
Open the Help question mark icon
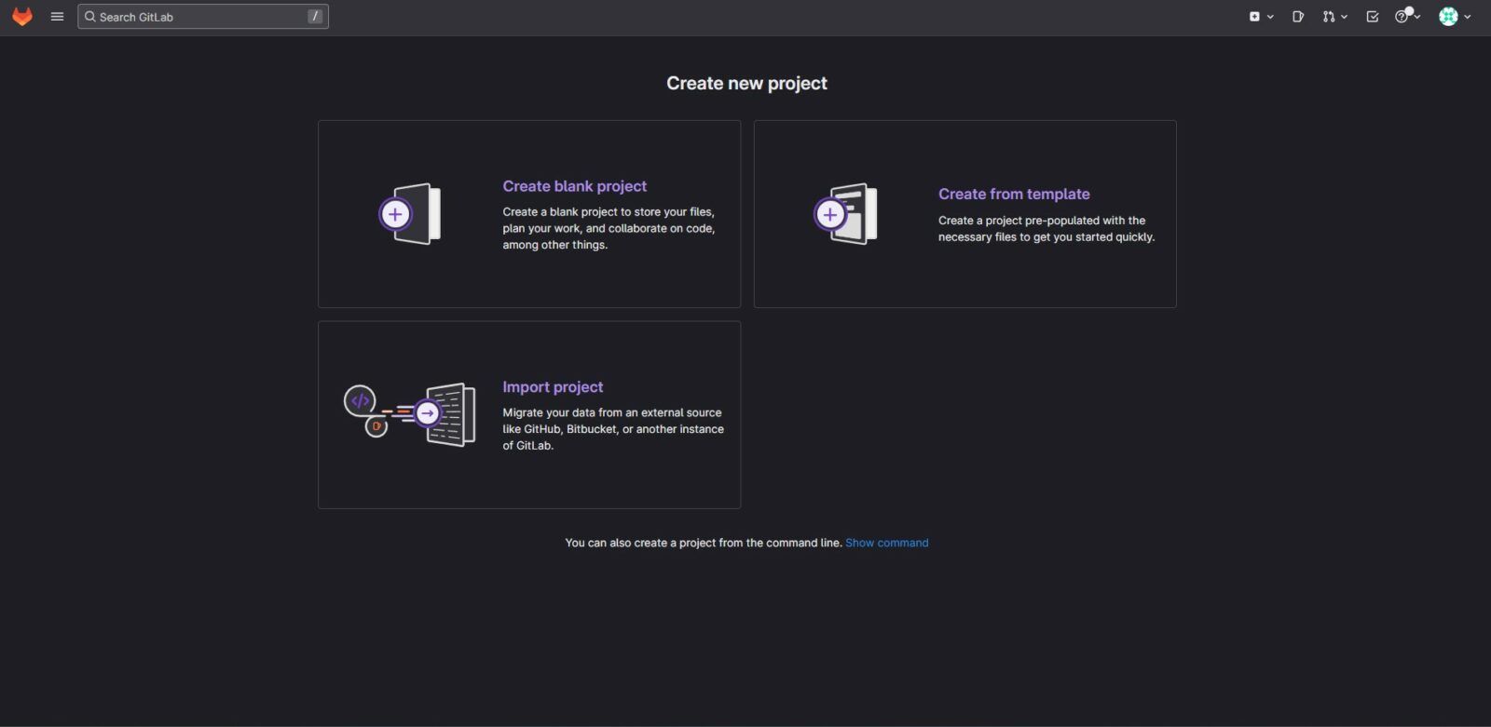[x=1402, y=17]
